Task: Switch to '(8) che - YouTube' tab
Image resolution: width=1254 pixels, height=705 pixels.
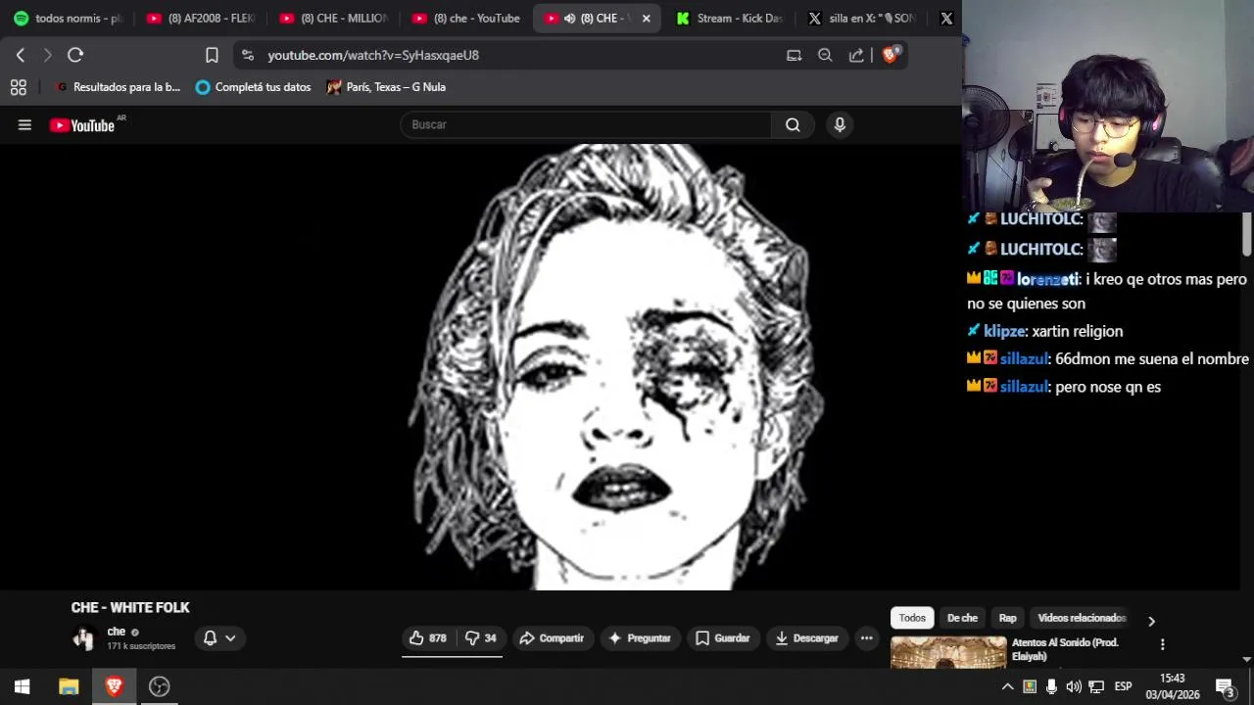Action: click(466, 18)
